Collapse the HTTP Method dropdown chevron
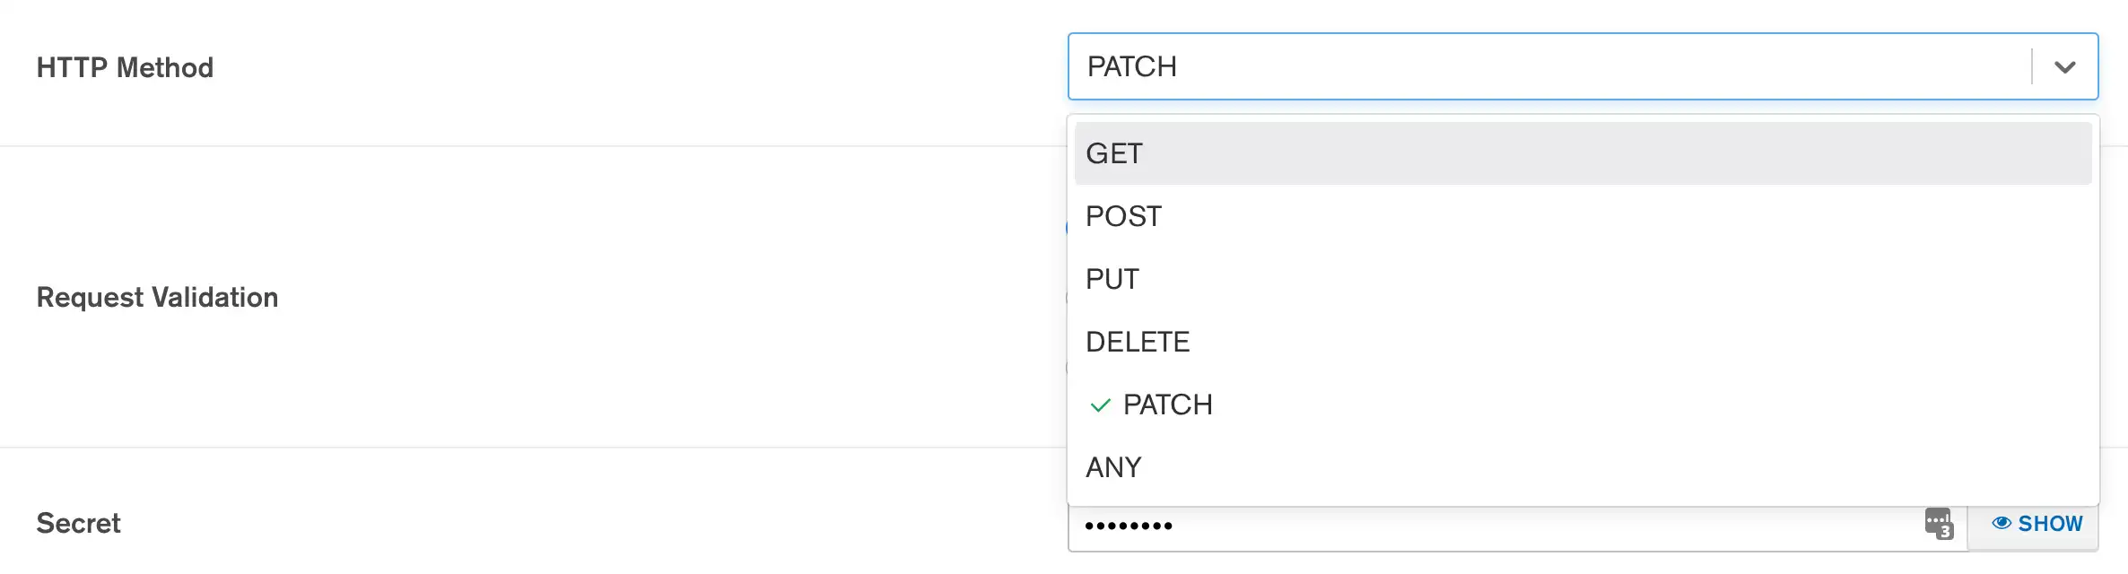 pyautogui.click(x=2065, y=67)
